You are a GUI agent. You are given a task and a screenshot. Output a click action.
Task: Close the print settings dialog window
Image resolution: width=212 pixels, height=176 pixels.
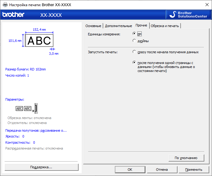[206, 5]
